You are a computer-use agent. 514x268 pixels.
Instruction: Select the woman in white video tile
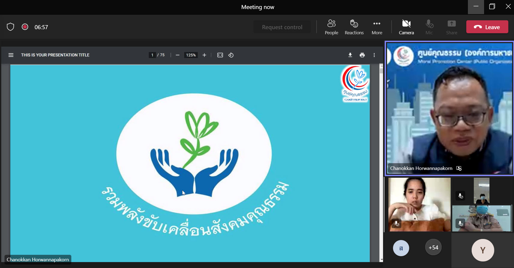point(419,205)
